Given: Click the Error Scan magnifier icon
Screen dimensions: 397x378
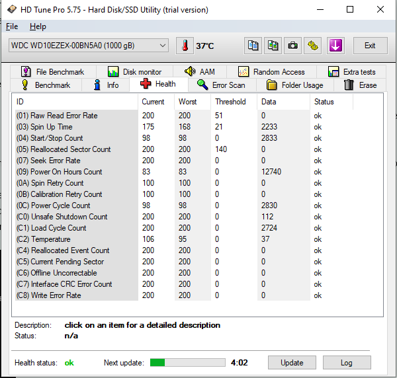Looking at the screenshot, I should [x=202, y=85].
